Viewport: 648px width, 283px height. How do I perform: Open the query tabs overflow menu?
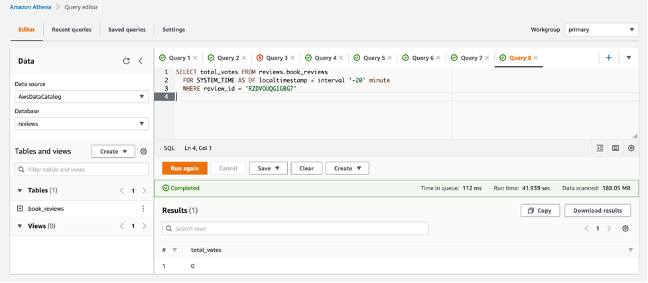[629, 58]
